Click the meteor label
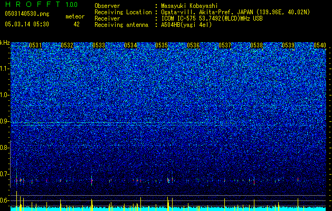 (x=75, y=16)
